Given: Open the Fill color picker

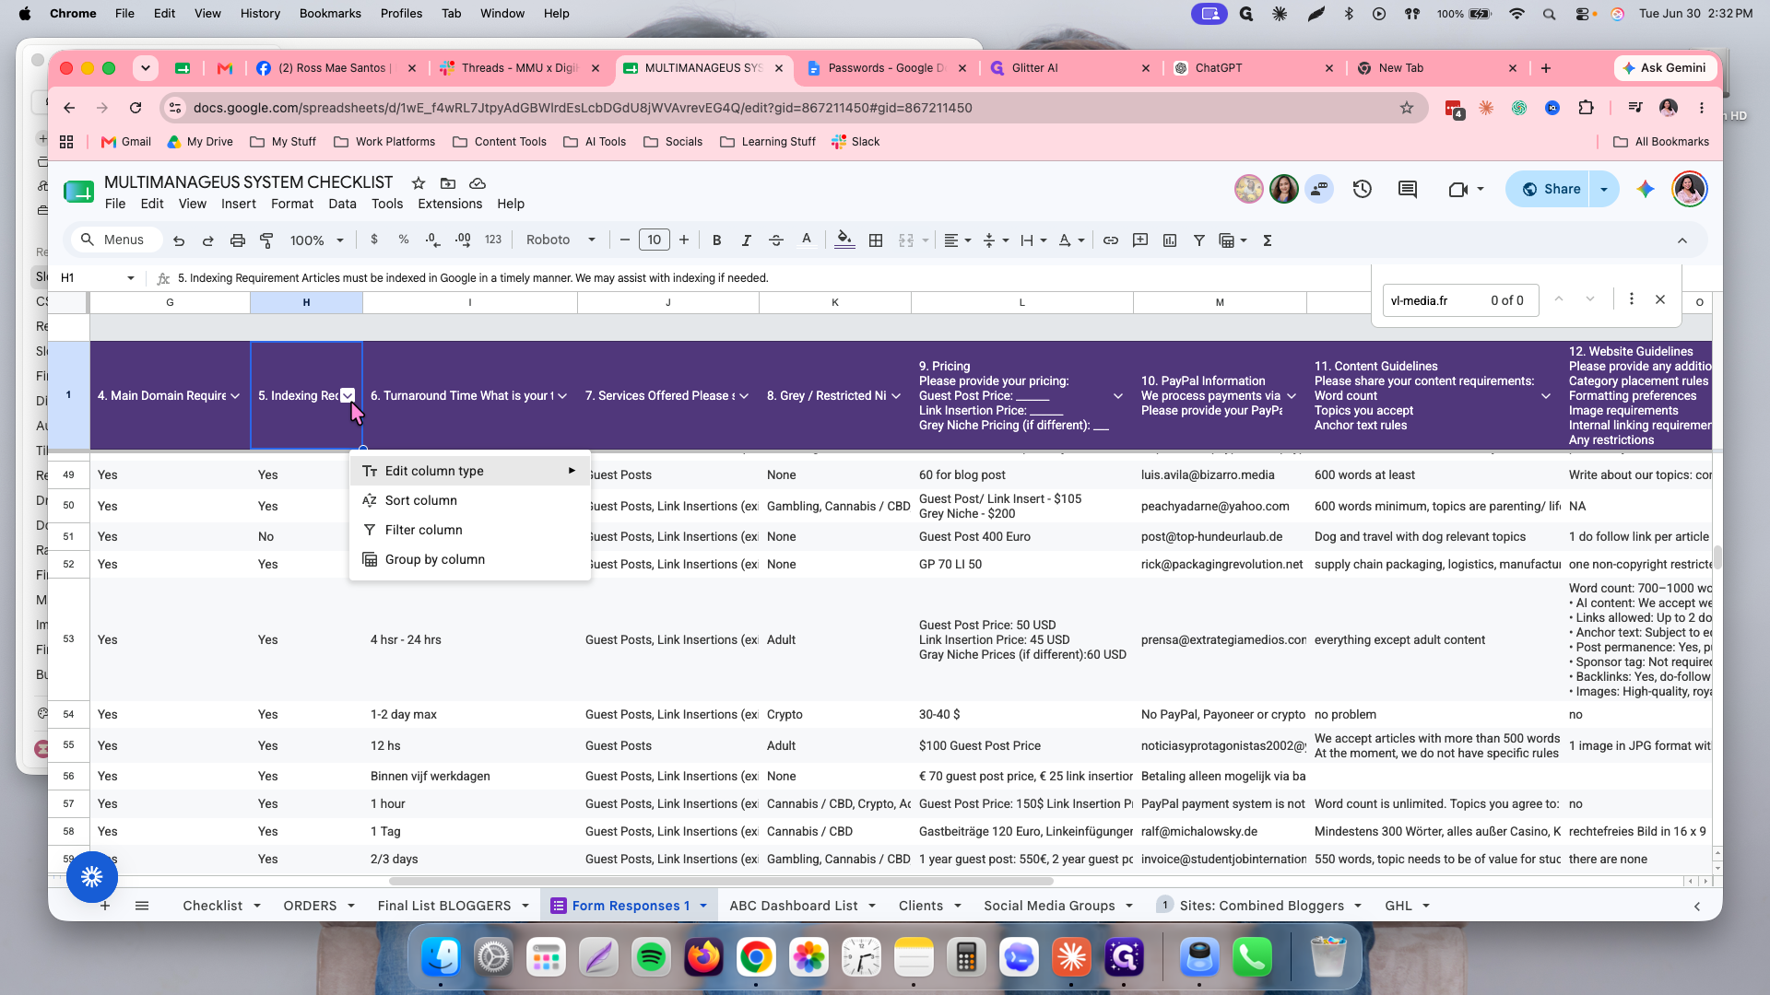Looking at the screenshot, I should (844, 240).
